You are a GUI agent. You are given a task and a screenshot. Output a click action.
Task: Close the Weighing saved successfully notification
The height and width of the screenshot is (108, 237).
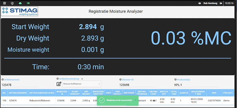136,100
